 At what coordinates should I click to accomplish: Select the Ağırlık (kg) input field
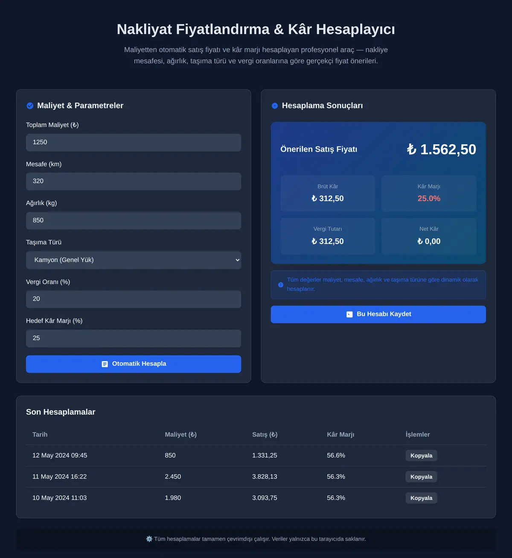(x=134, y=220)
